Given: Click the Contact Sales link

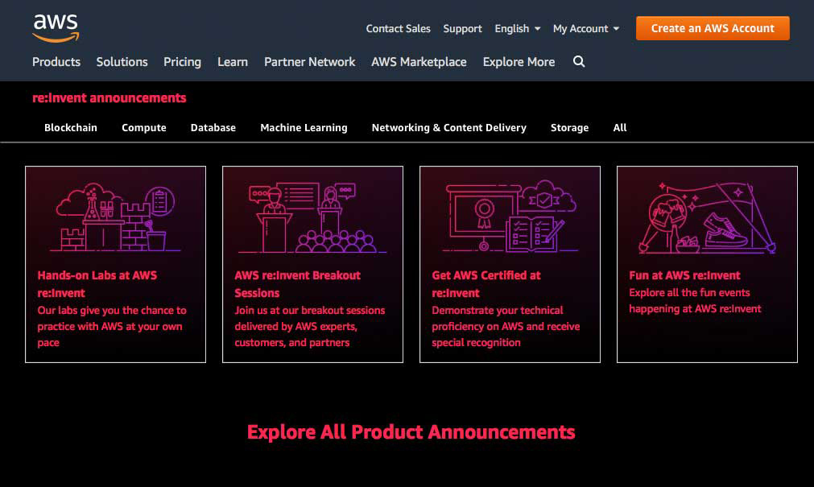Looking at the screenshot, I should 399,28.
